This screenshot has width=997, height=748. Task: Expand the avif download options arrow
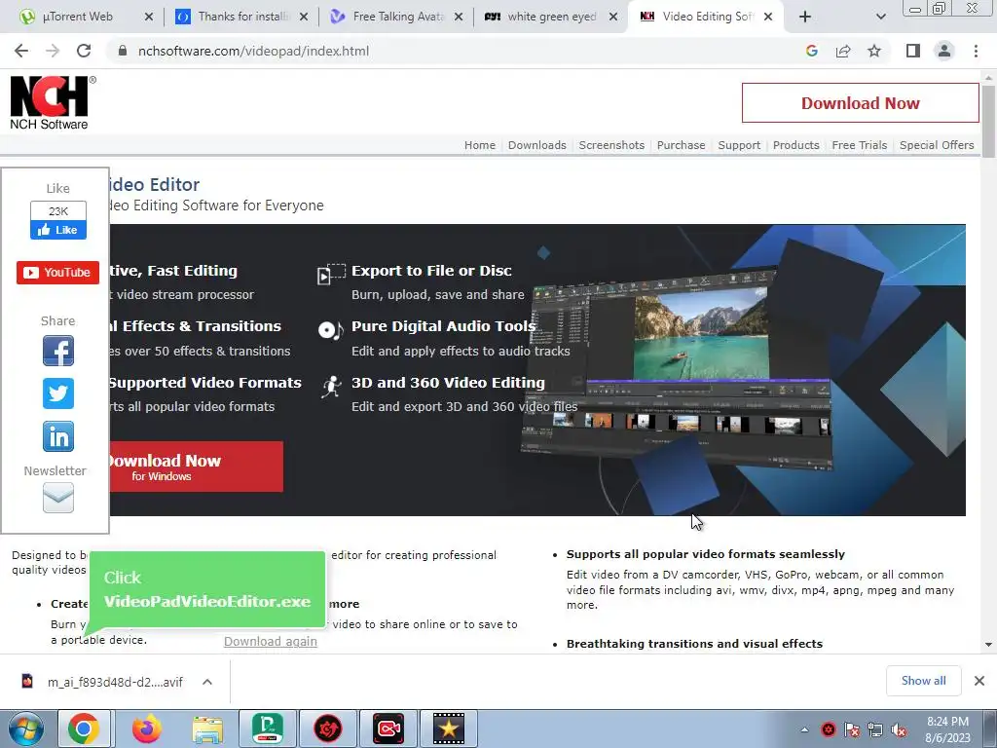(x=207, y=682)
